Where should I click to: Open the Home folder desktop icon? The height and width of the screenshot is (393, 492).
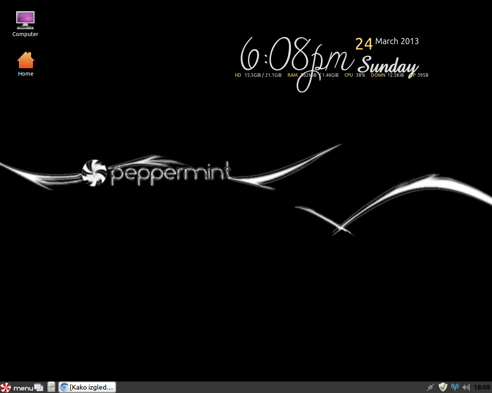26,64
